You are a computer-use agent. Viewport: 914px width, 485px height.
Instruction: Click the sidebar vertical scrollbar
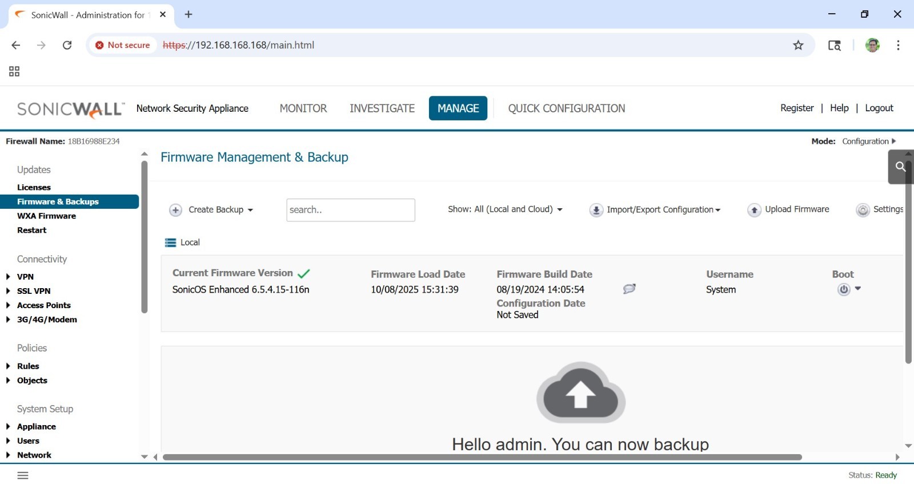[x=145, y=237]
